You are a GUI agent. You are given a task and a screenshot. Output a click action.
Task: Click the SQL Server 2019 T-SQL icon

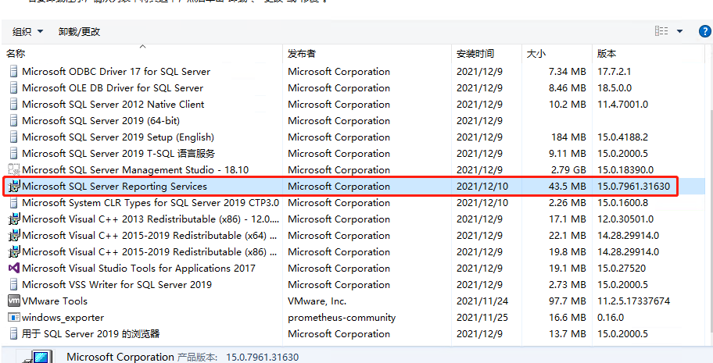pos(14,153)
